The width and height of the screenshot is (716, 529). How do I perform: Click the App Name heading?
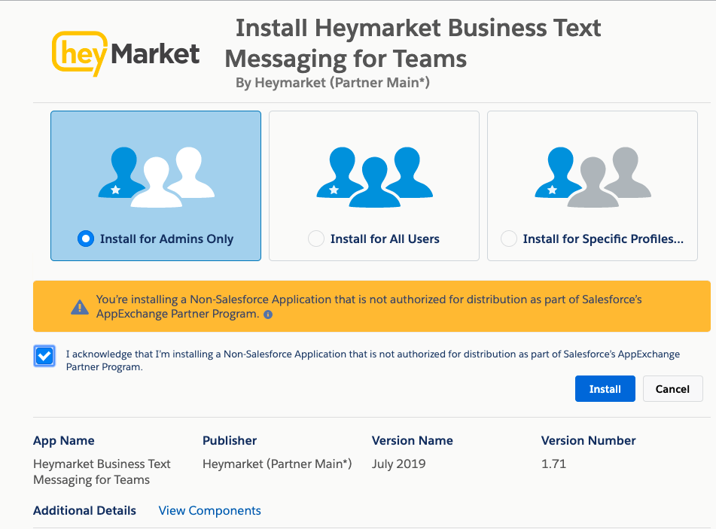pos(64,440)
